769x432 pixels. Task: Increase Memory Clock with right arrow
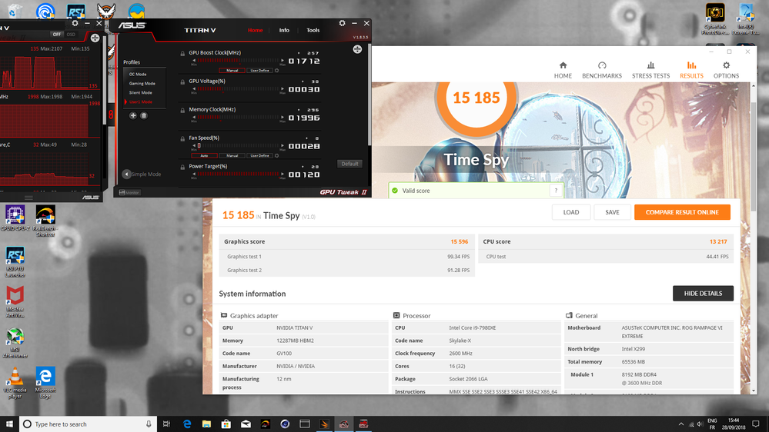pos(282,118)
